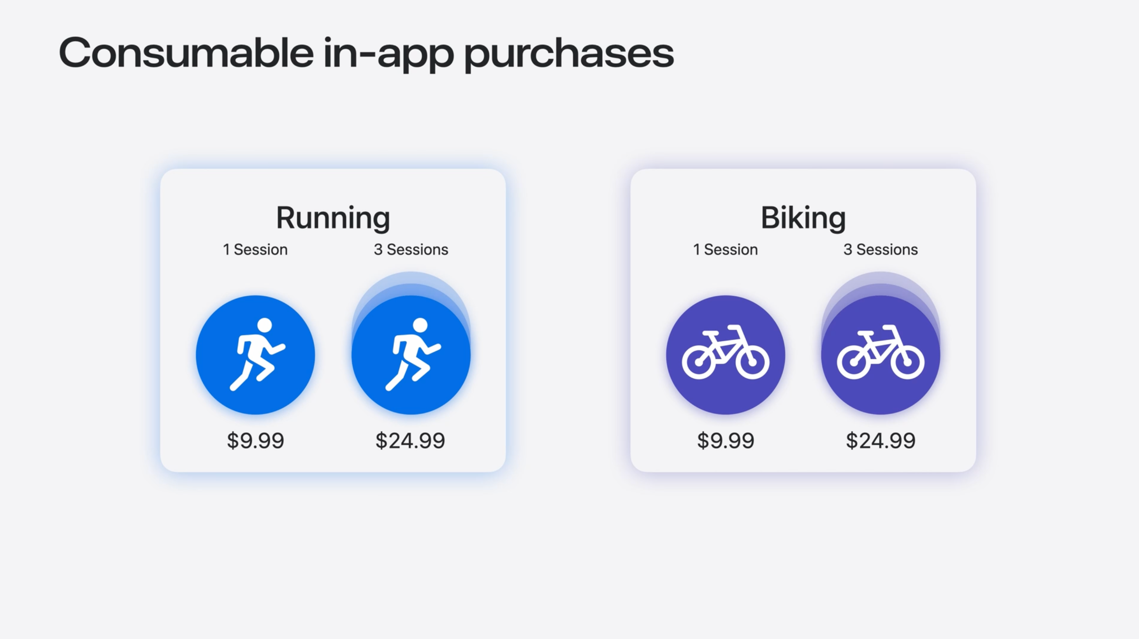
Task: Select the $9.99 price under Running
Action: 256,441
